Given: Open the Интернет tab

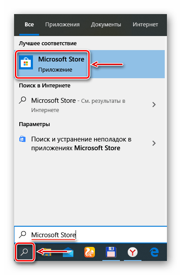Looking at the screenshot, I should click(145, 25).
